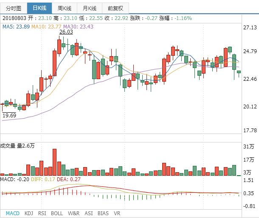Click the 3万 volume axis label
The width and height of the screenshot is (259, 219).
click(247, 173)
